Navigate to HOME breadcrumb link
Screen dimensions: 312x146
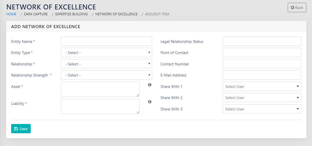click(11, 14)
